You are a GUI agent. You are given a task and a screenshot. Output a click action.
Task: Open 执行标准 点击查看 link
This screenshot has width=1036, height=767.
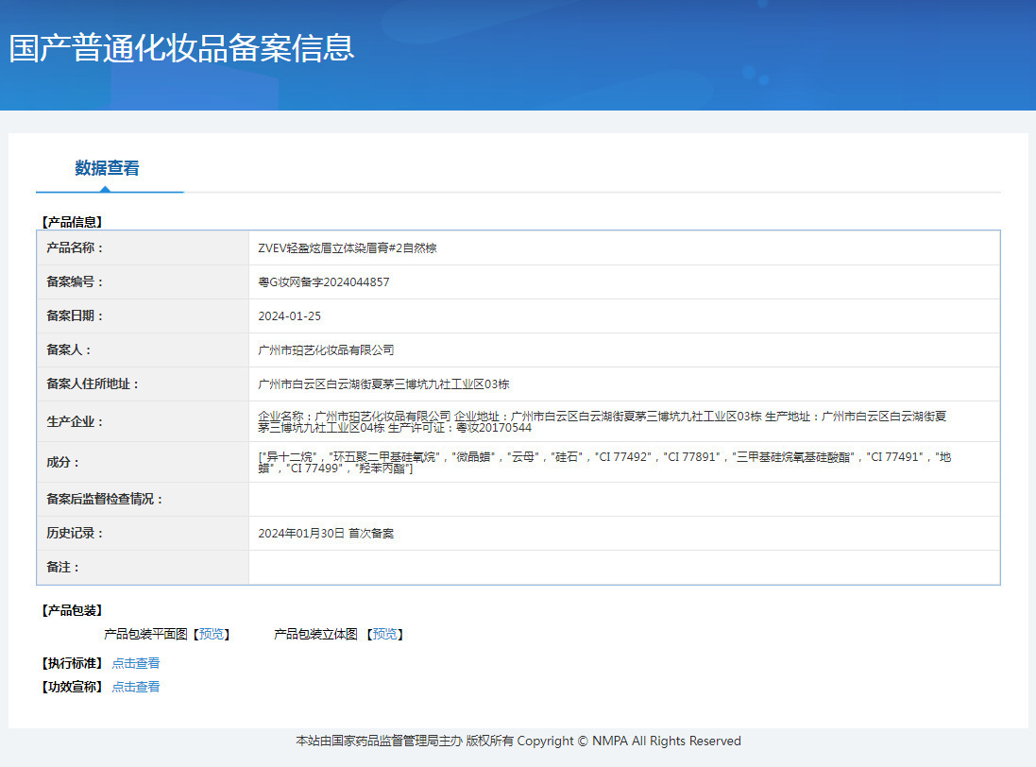pos(135,663)
